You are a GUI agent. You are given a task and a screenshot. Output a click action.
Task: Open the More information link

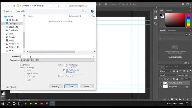175,57
